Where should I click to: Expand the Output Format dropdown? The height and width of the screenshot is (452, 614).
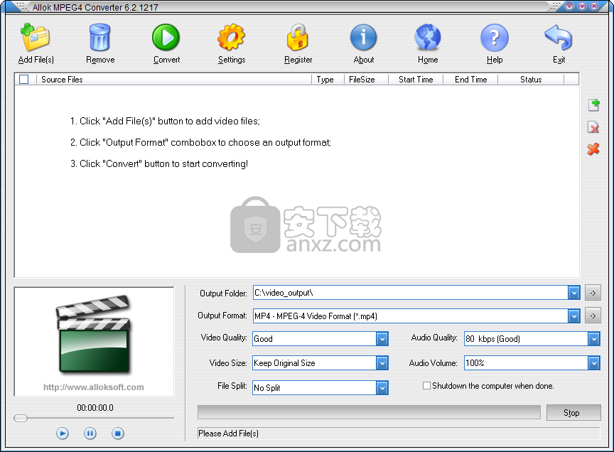(x=573, y=316)
